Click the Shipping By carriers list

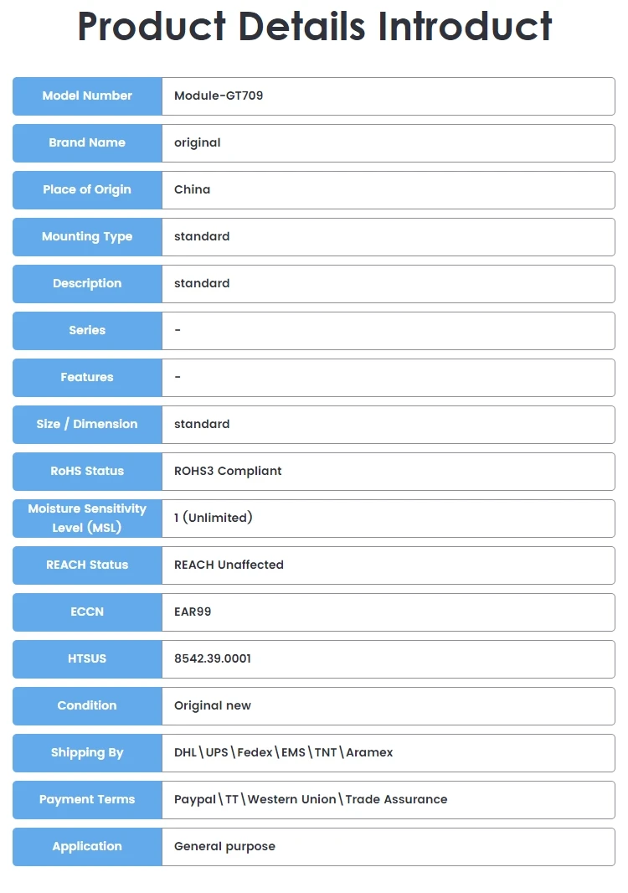[284, 753]
